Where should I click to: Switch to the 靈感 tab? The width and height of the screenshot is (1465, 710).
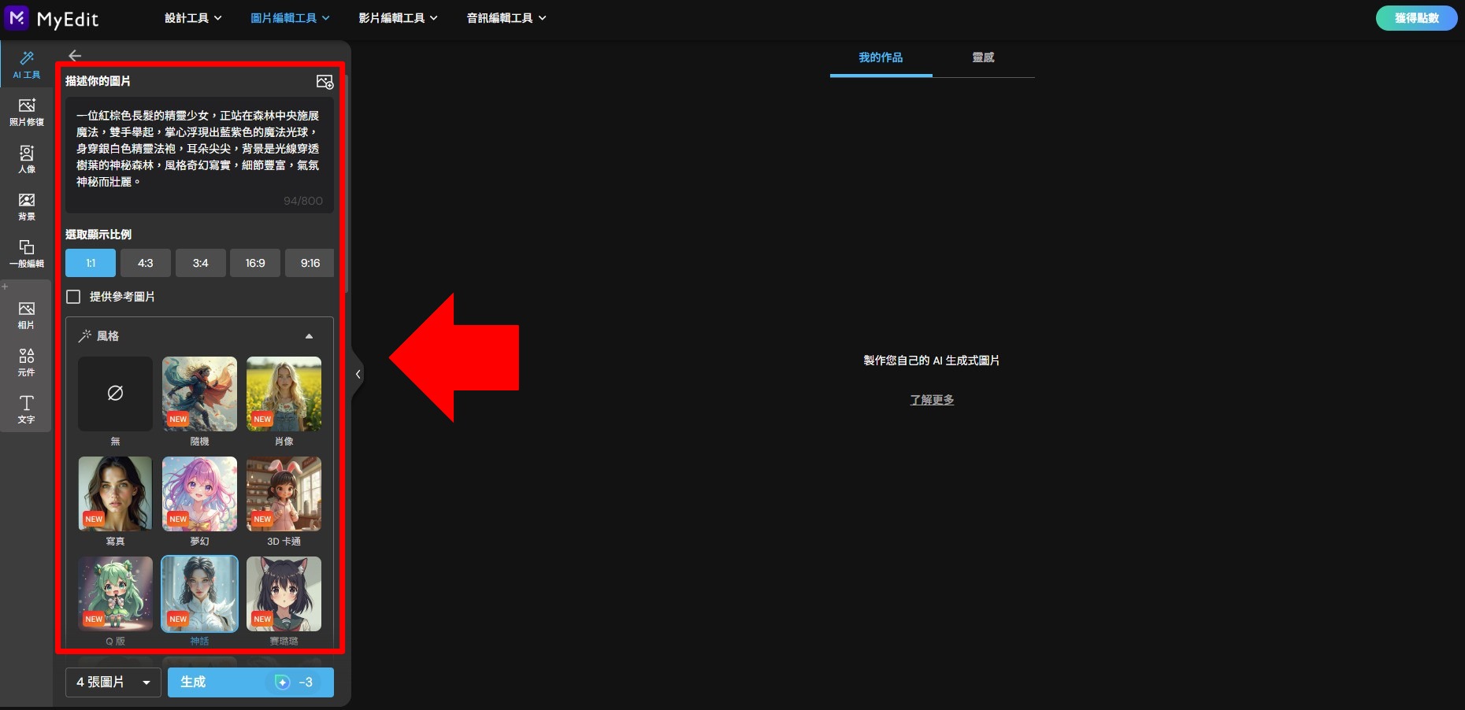click(983, 57)
